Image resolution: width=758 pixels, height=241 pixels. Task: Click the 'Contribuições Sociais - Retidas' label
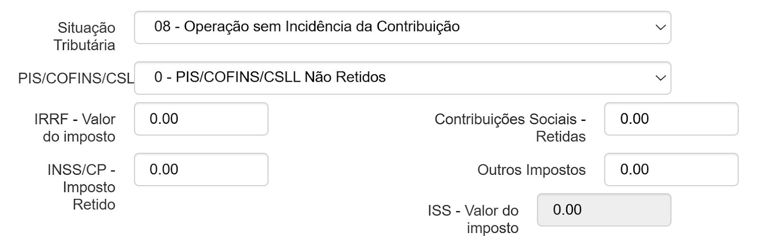pos(510,128)
